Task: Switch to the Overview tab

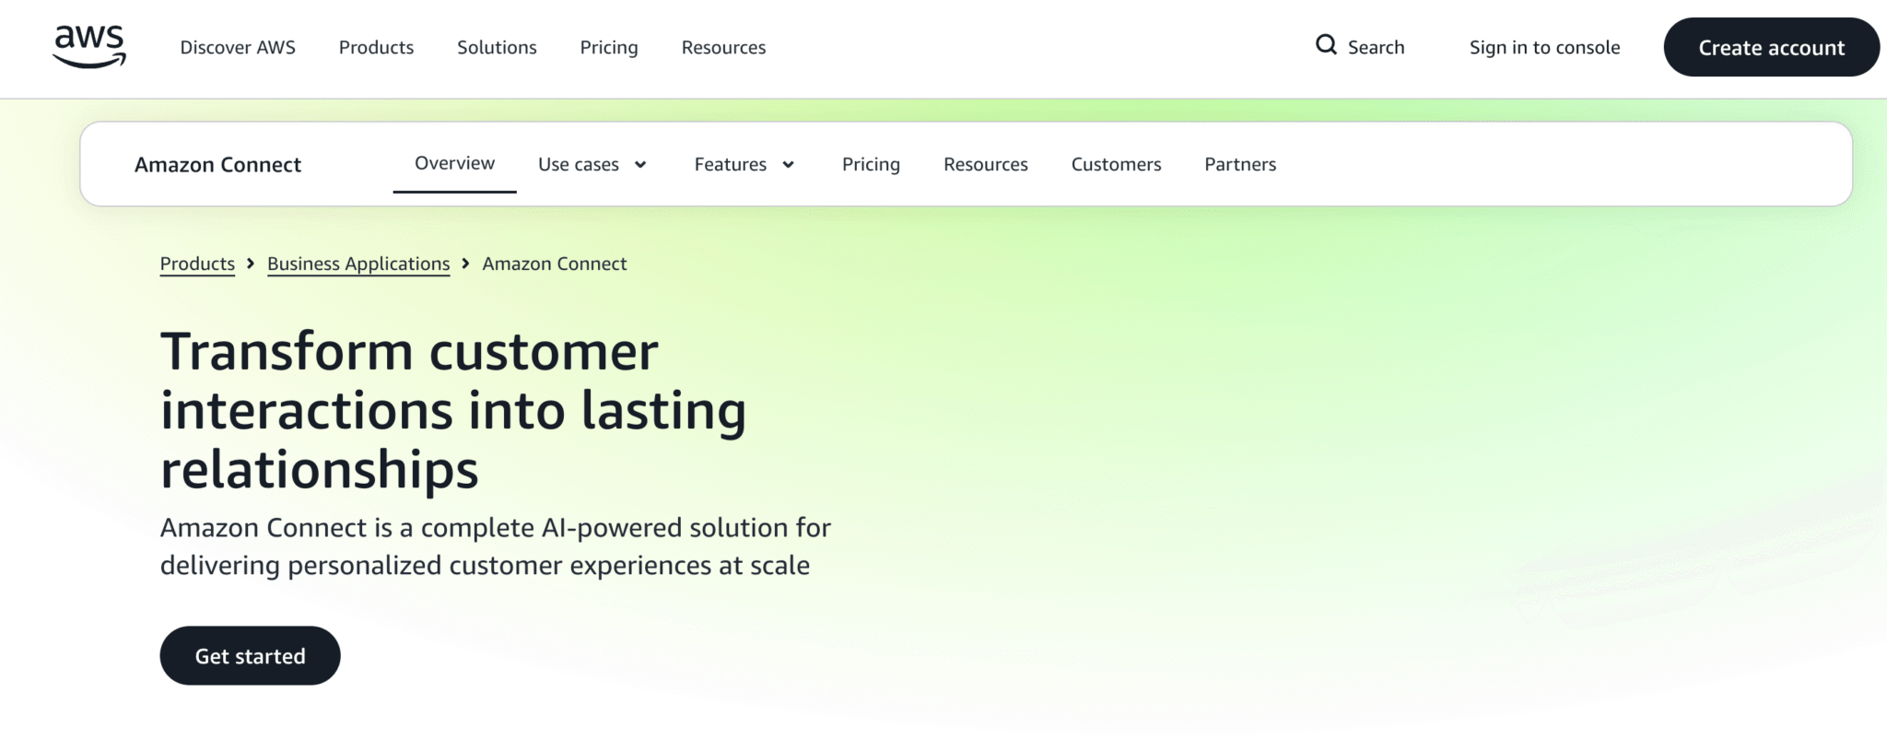Action: (x=453, y=162)
